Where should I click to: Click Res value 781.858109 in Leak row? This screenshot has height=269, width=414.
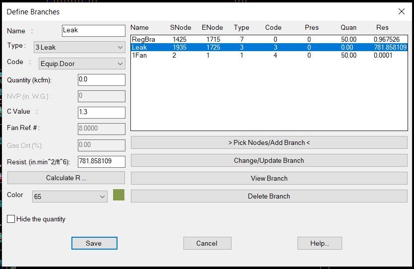click(390, 47)
